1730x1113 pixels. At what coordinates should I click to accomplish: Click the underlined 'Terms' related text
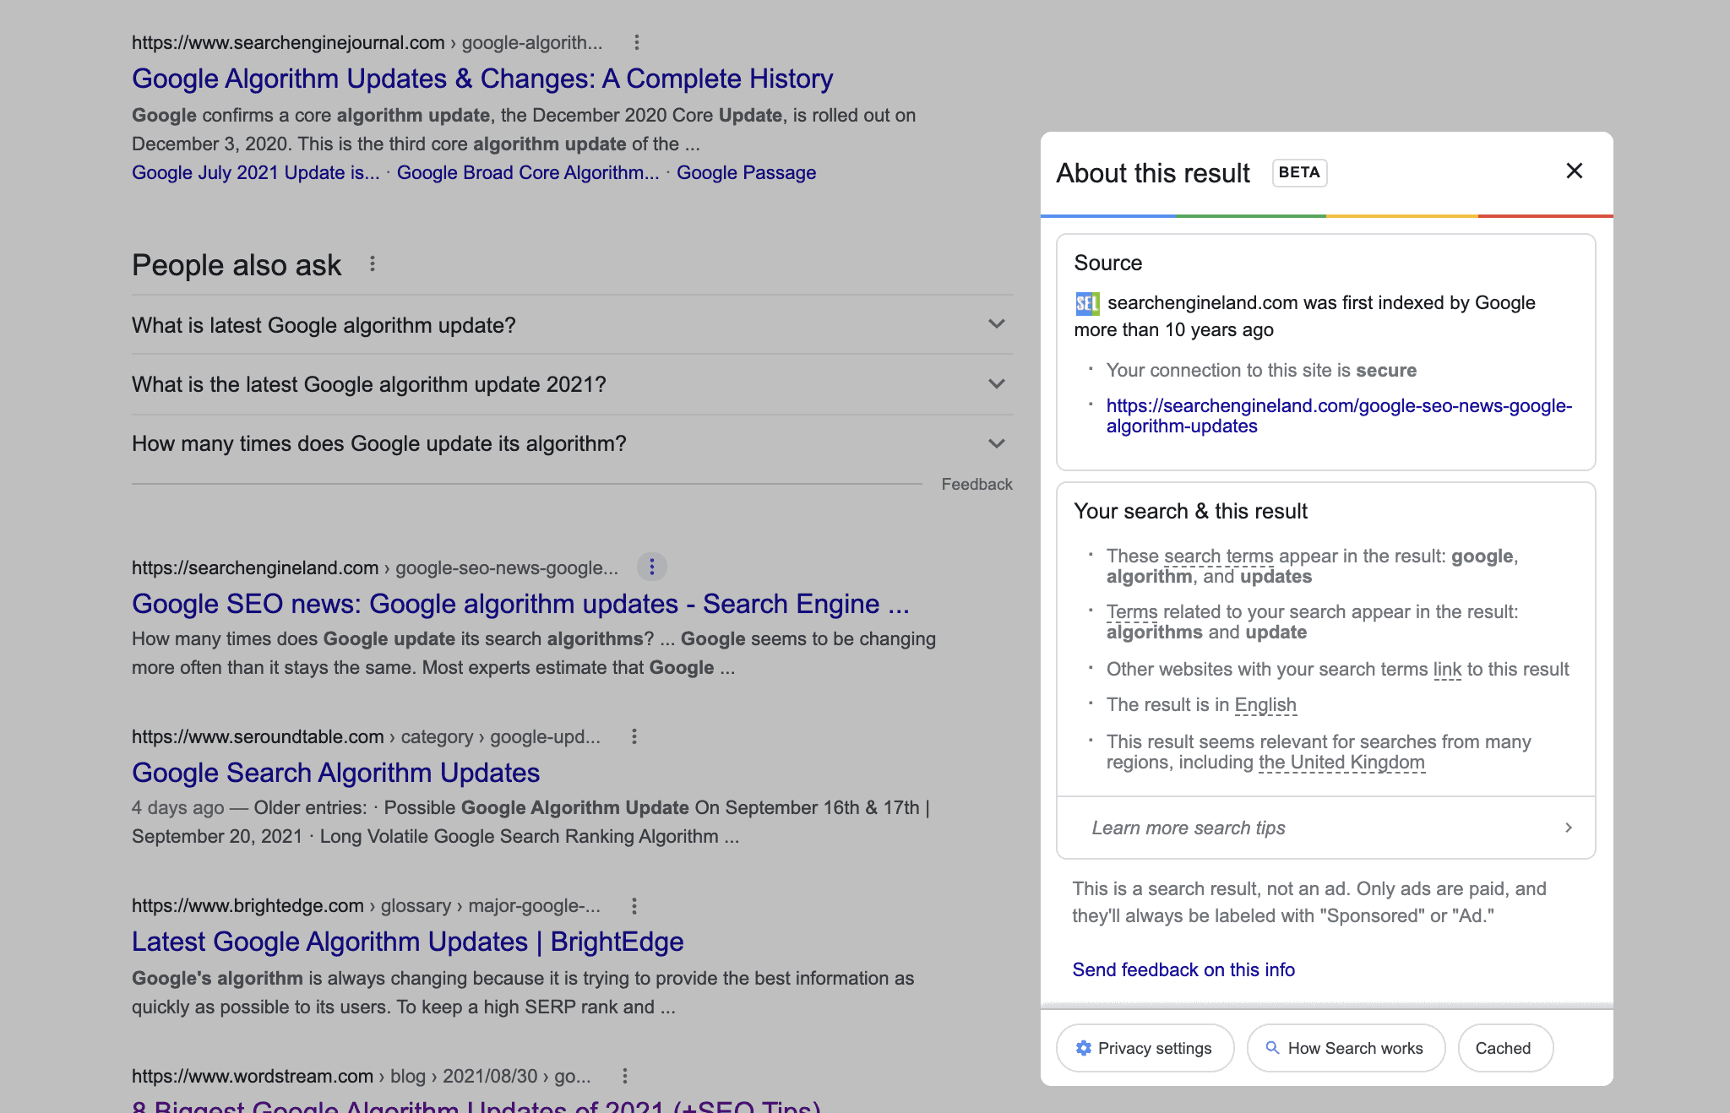click(x=1132, y=612)
